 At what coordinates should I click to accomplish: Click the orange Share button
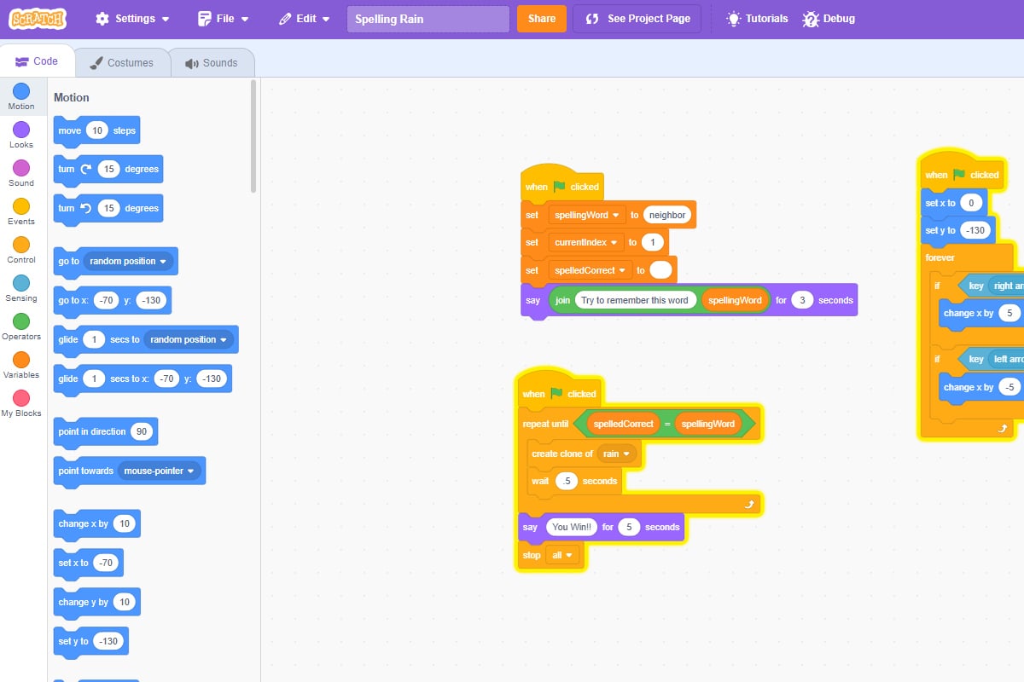(x=542, y=19)
